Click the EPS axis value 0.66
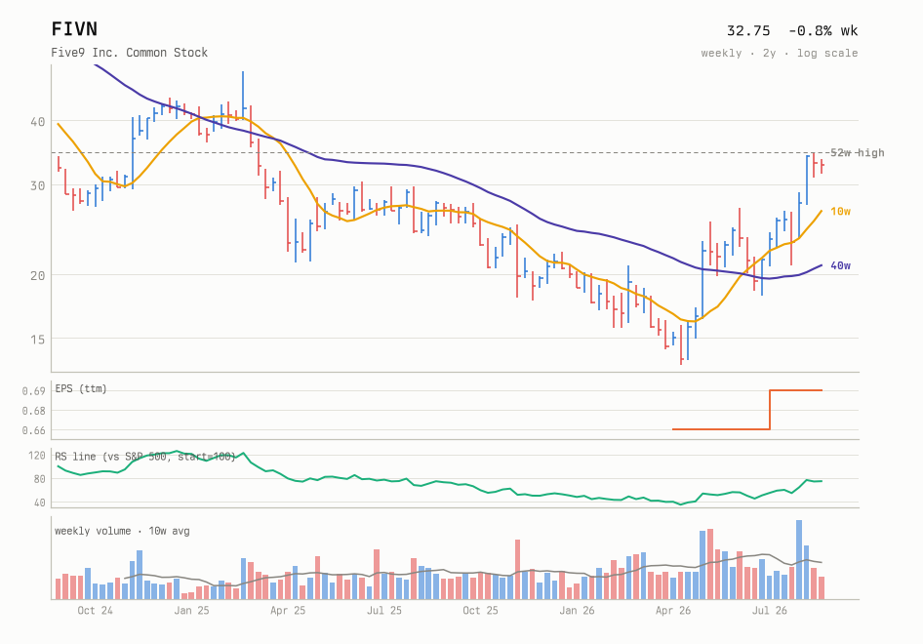This screenshot has width=923, height=644. [x=33, y=430]
